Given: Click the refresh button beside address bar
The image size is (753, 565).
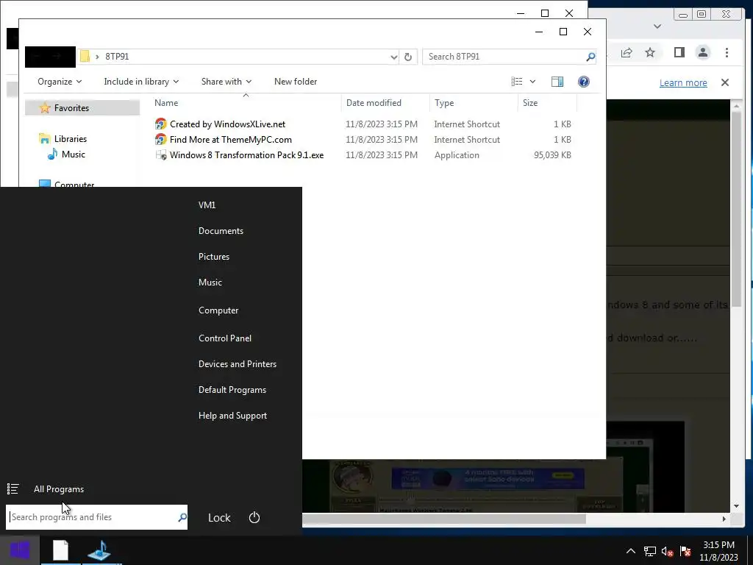Looking at the screenshot, I should click(x=407, y=57).
